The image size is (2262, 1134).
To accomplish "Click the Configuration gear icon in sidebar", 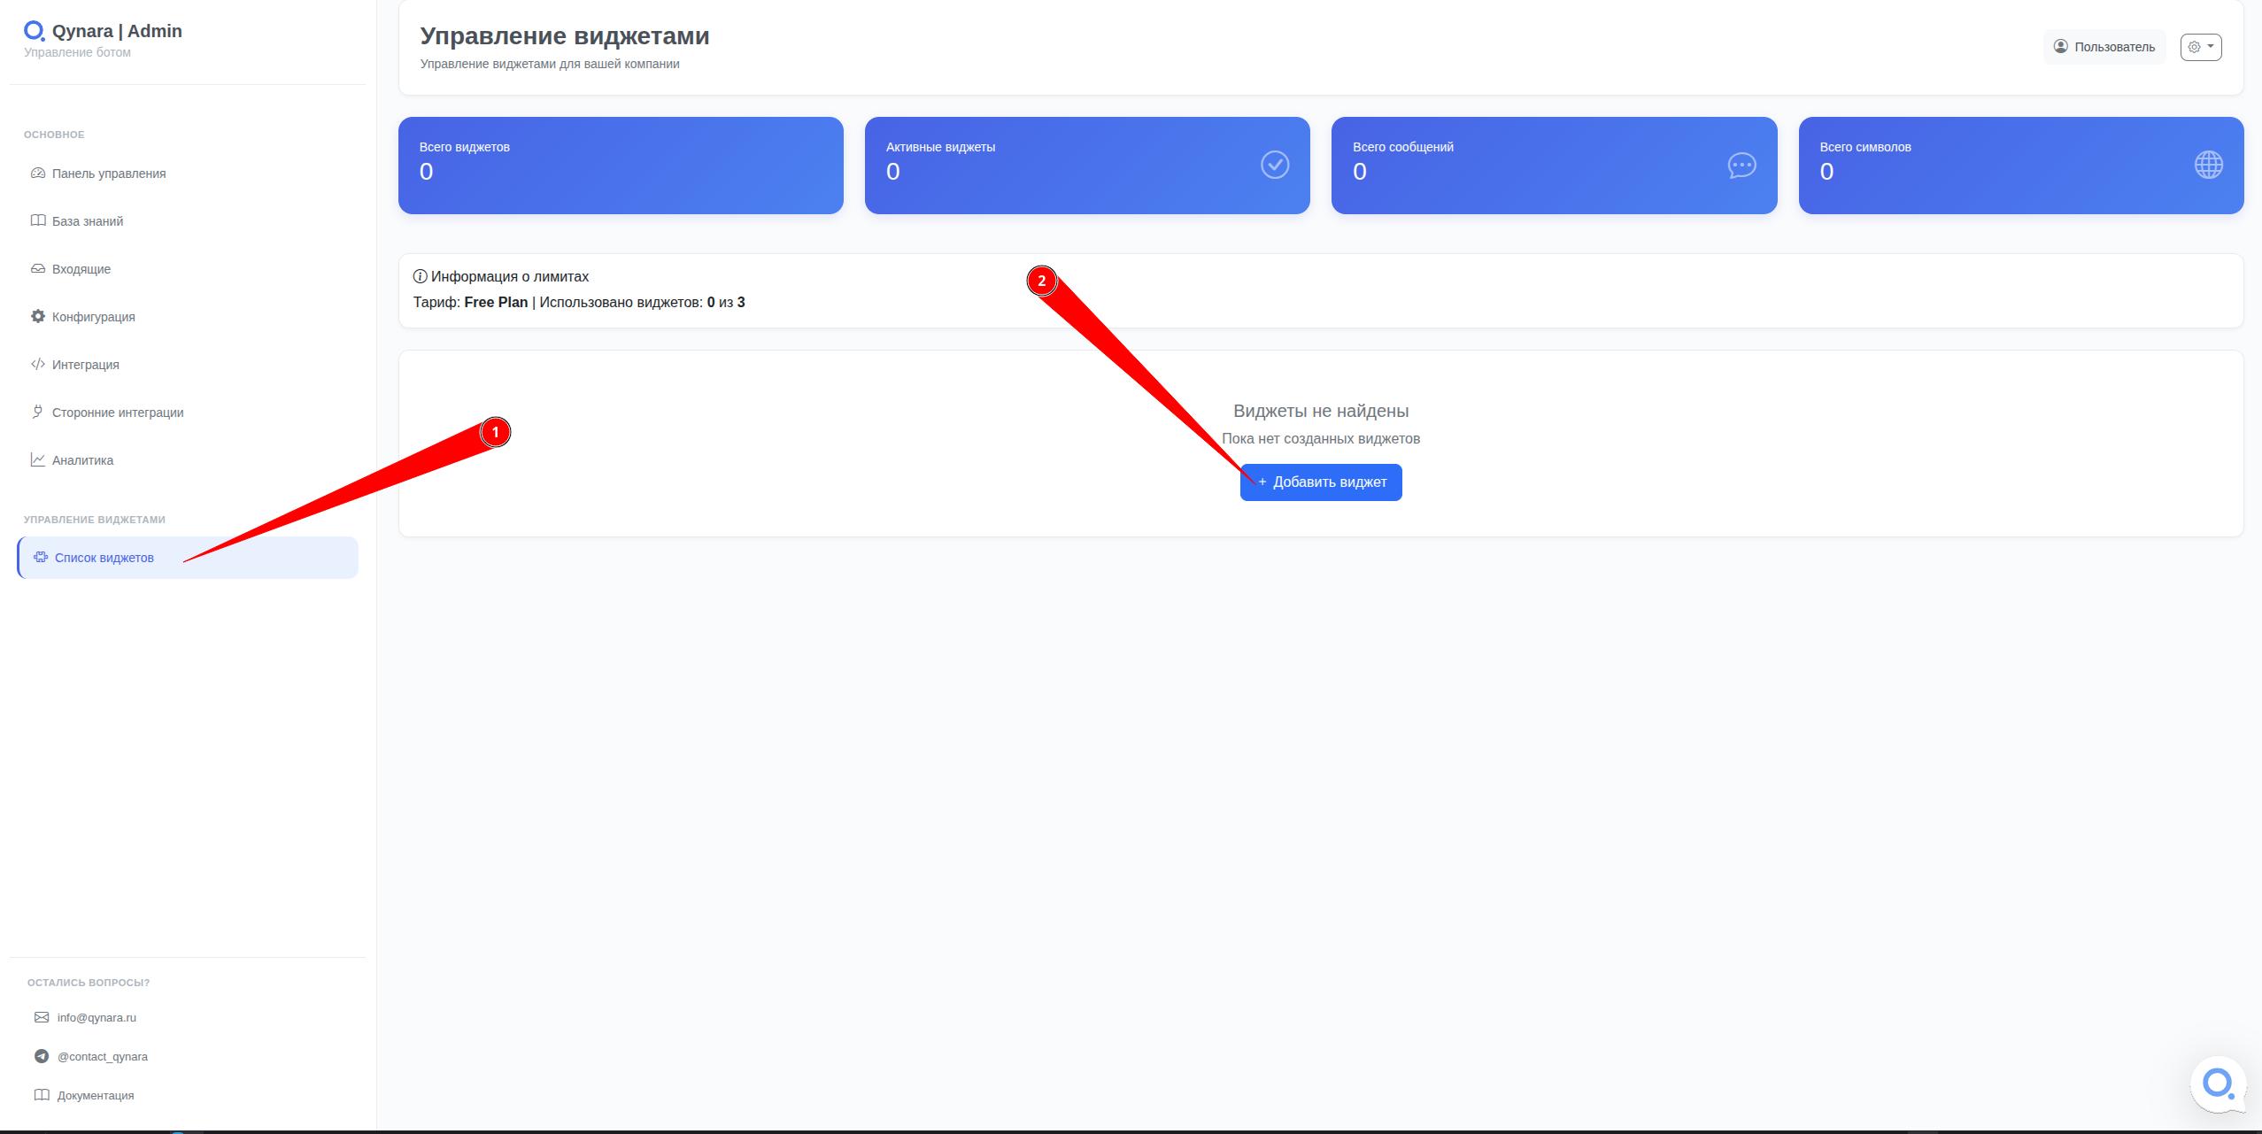I will coord(38,316).
